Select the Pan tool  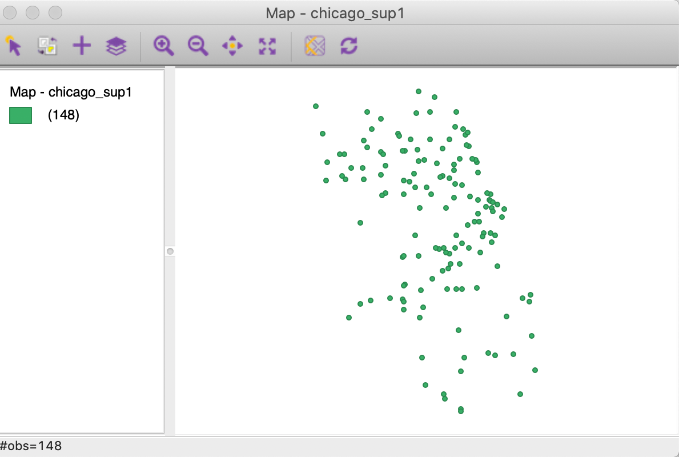coord(232,46)
